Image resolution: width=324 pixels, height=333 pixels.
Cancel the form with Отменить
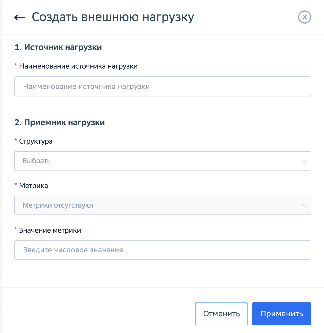pos(221,313)
